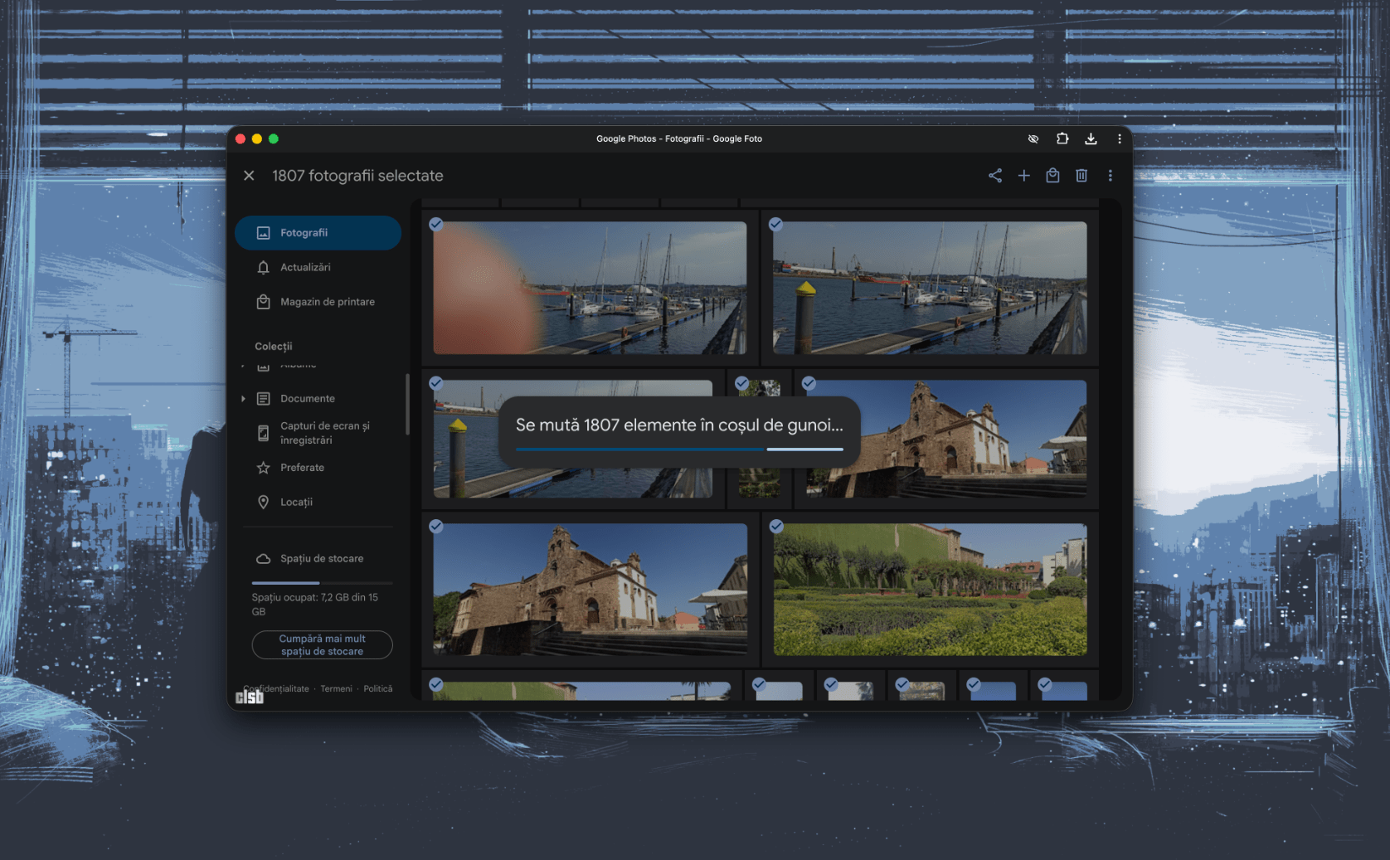Open the more options menu in selection toolbar

pyautogui.click(x=1111, y=176)
